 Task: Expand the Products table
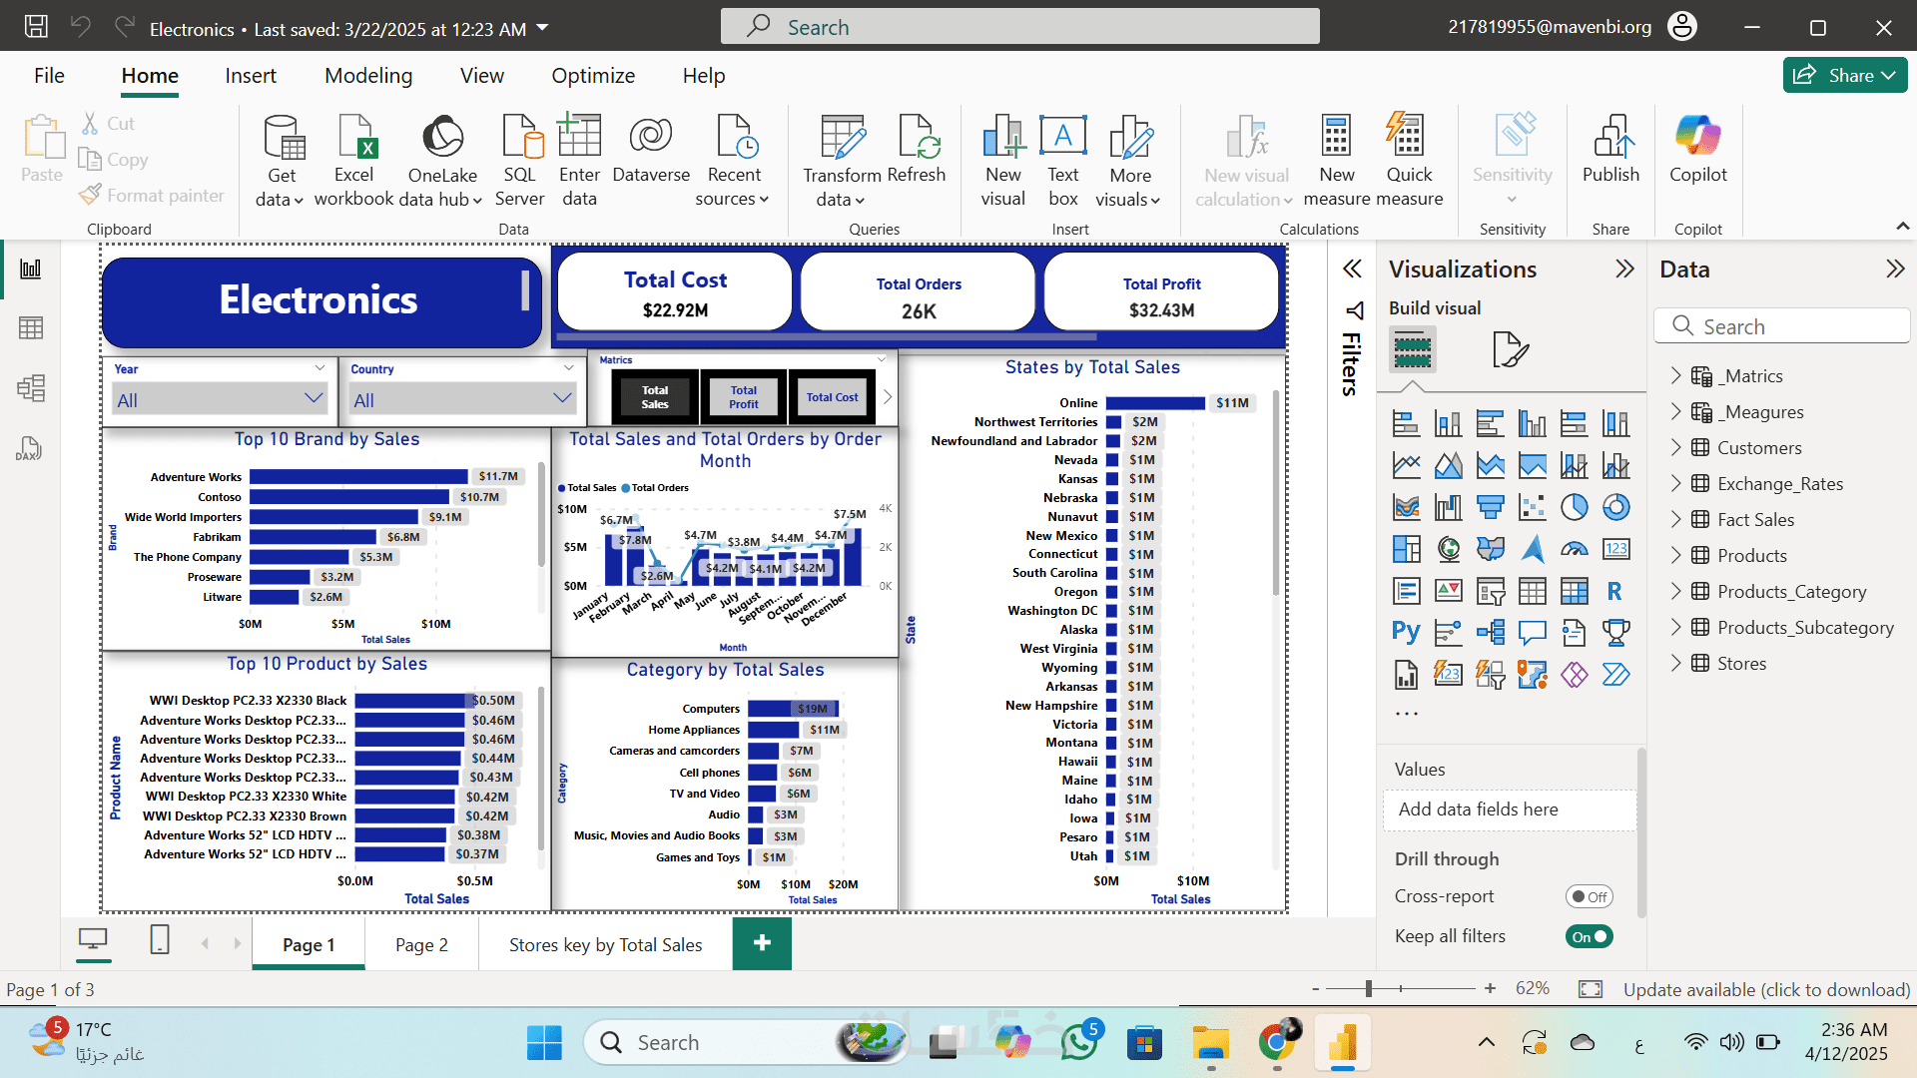coord(1676,555)
